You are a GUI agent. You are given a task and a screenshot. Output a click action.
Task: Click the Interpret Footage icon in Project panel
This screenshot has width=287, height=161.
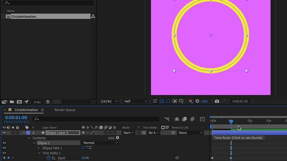pyautogui.click(x=4, y=102)
